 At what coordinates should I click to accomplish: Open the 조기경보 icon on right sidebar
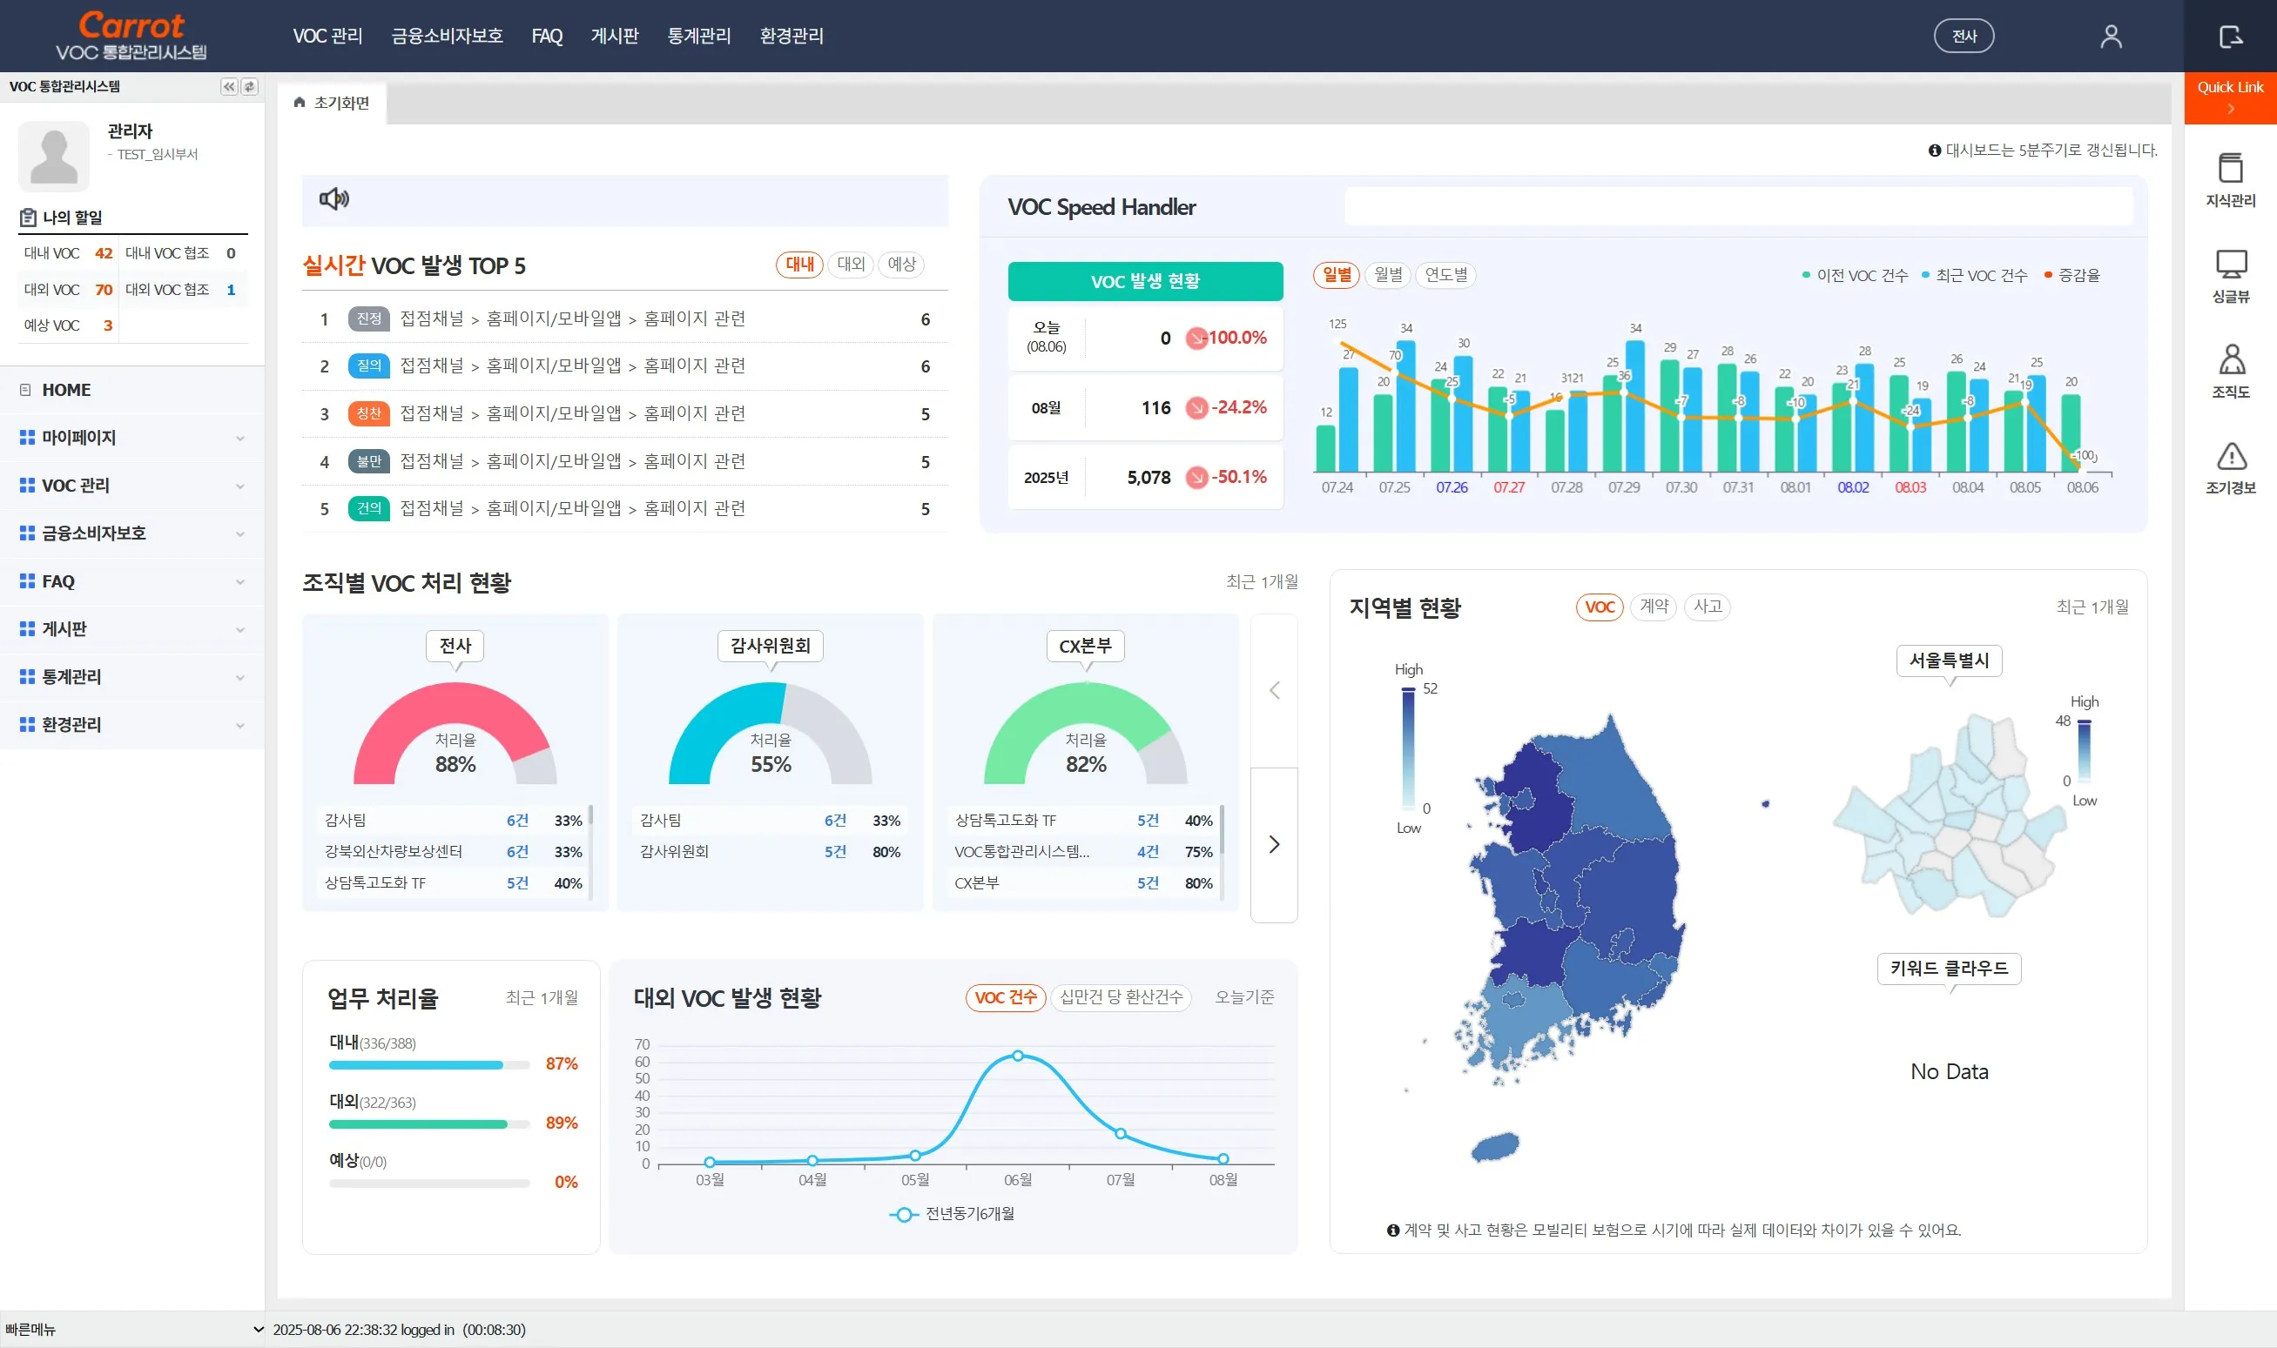[2231, 468]
